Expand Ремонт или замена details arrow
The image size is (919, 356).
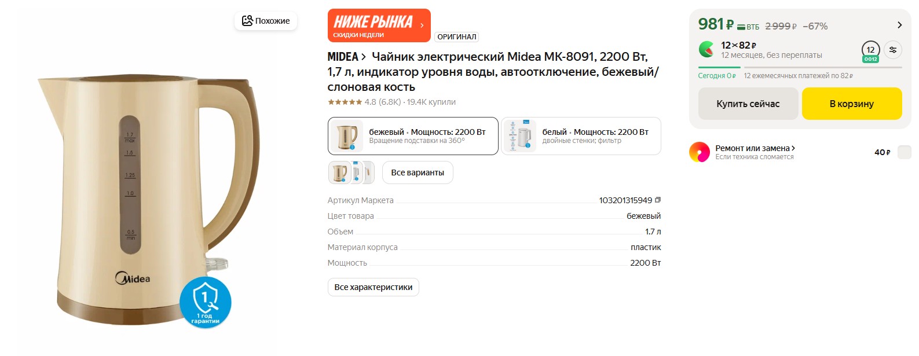[793, 148]
